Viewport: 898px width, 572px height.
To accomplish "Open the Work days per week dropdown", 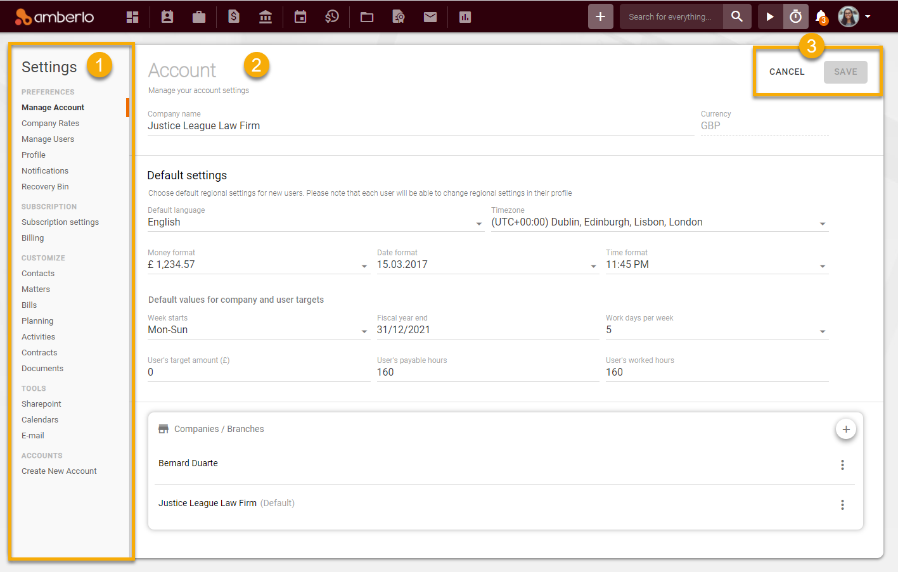I will click(x=822, y=329).
